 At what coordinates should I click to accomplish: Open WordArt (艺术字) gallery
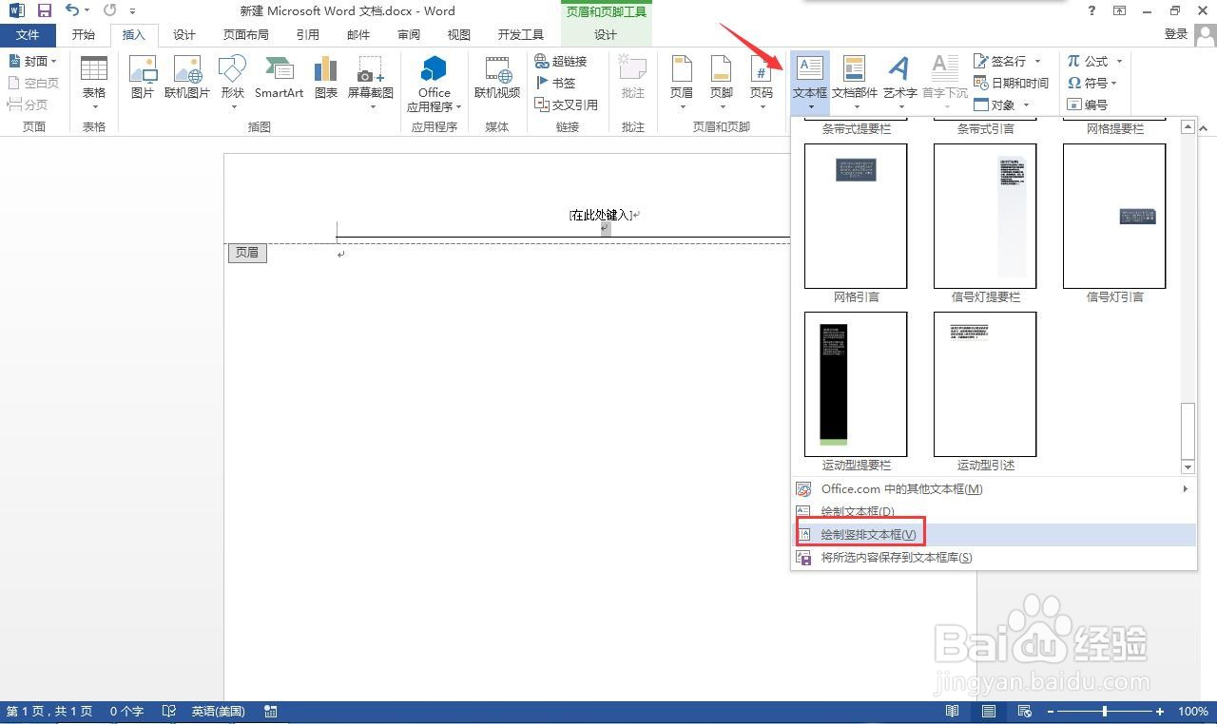[899, 83]
